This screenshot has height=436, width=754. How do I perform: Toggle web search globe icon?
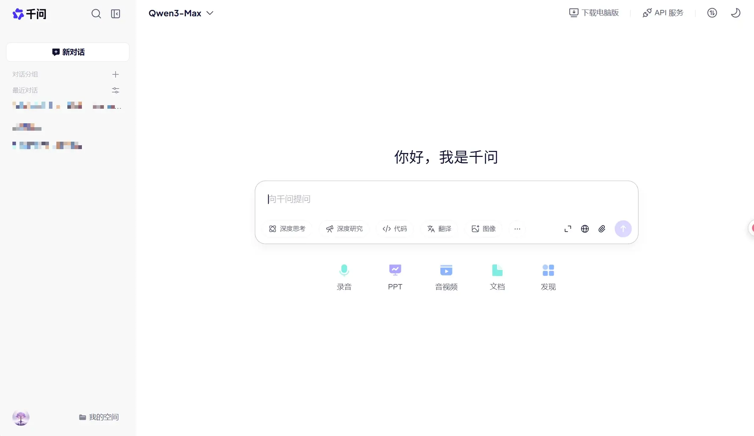click(x=585, y=229)
